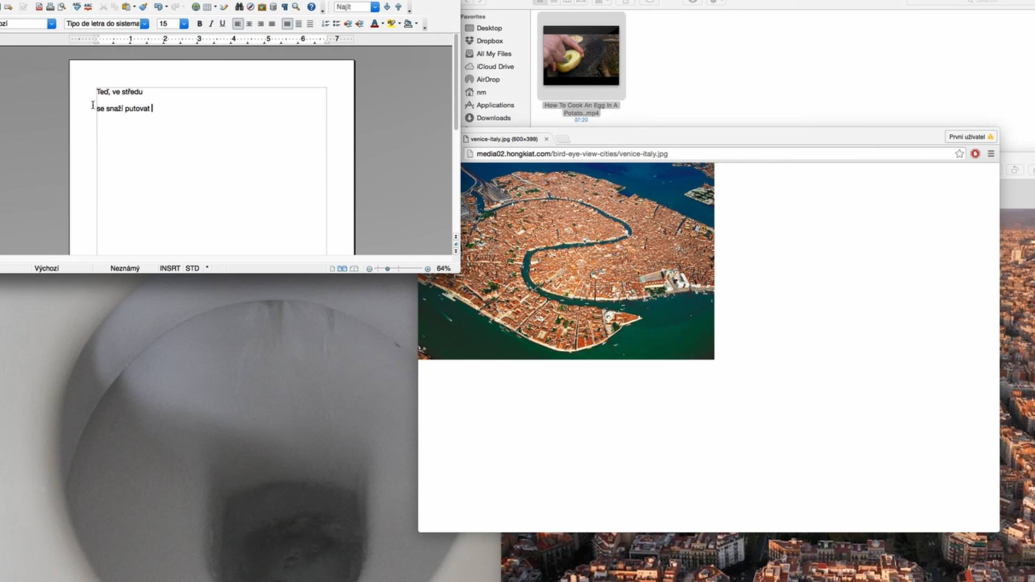
Task: Click the font color icon
Action: 375,24
